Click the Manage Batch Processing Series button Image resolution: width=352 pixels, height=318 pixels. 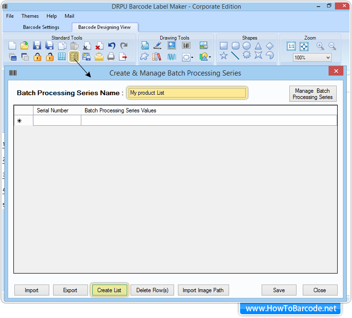pos(313,94)
